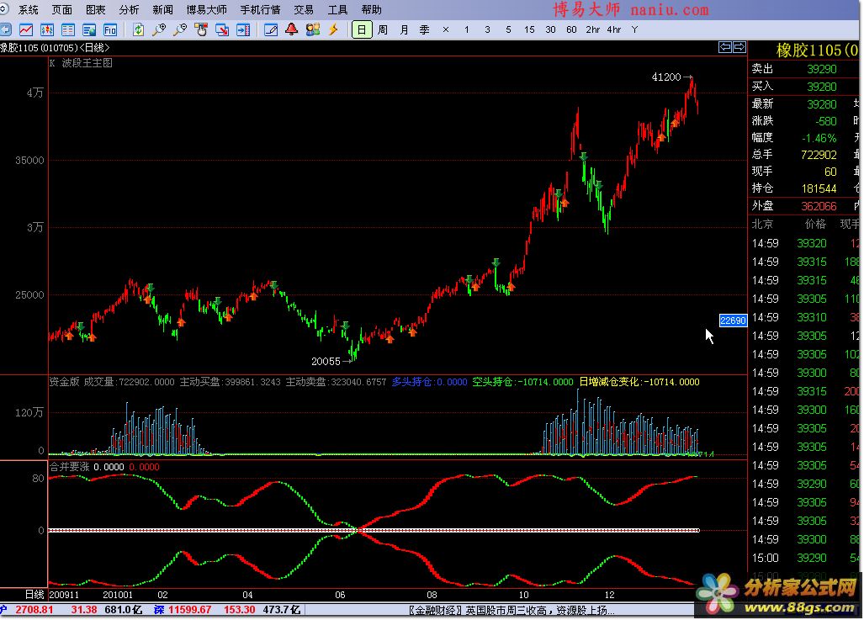This screenshot has height=620, width=864.
Task: Click left arrow above chart corner
Action: pos(725,47)
